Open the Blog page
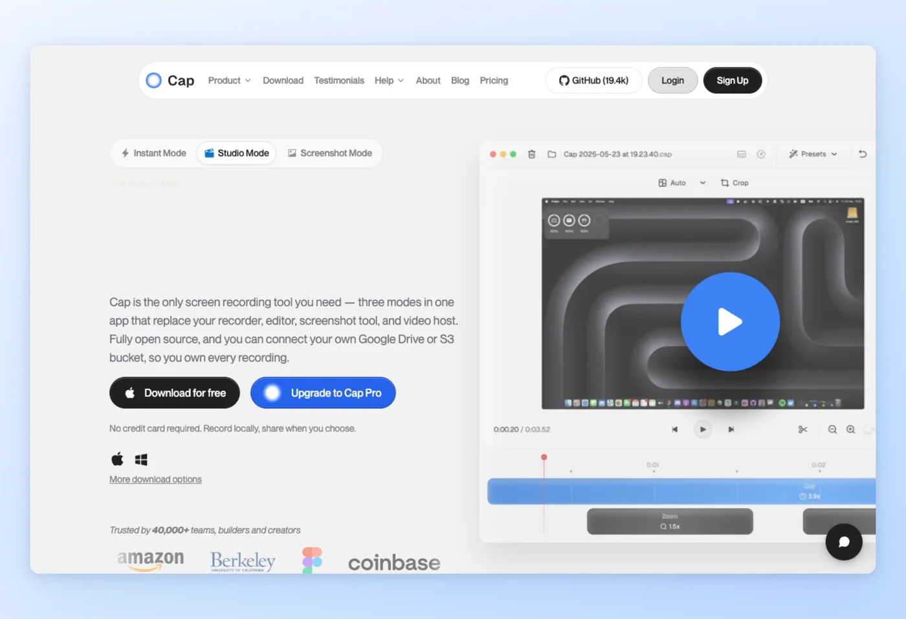906x619 pixels. (460, 80)
